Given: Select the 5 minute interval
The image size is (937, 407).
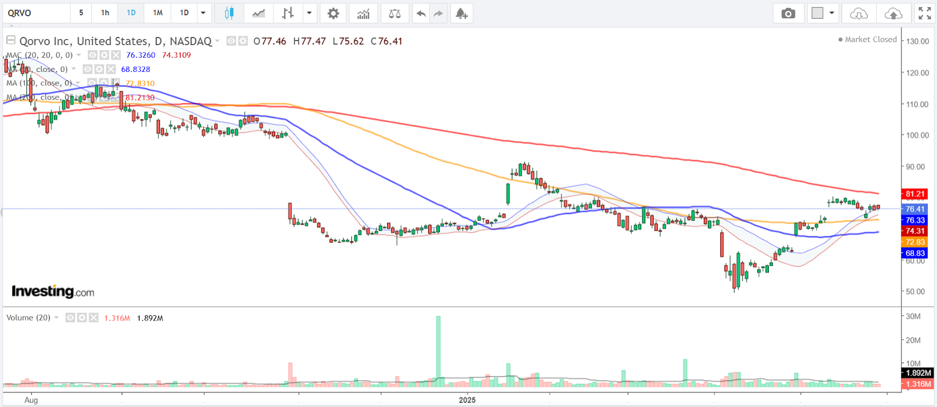Looking at the screenshot, I should click(x=81, y=13).
